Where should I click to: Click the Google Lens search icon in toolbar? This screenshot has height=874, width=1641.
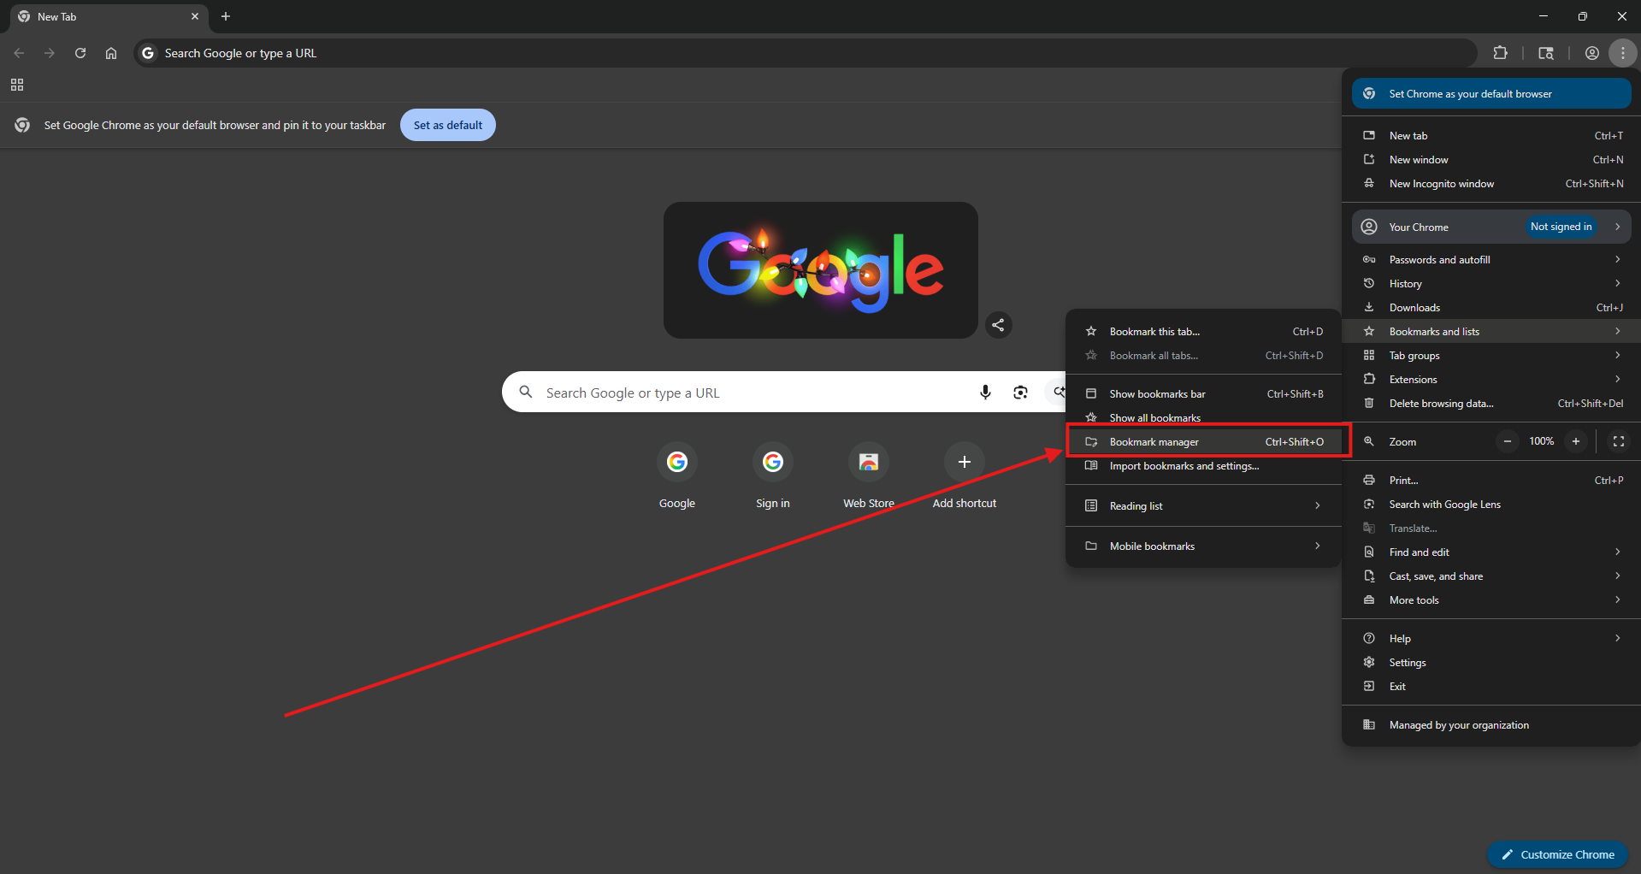tap(1546, 53)
